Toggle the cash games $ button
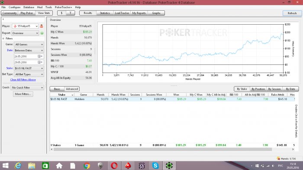 coord(61,13)
